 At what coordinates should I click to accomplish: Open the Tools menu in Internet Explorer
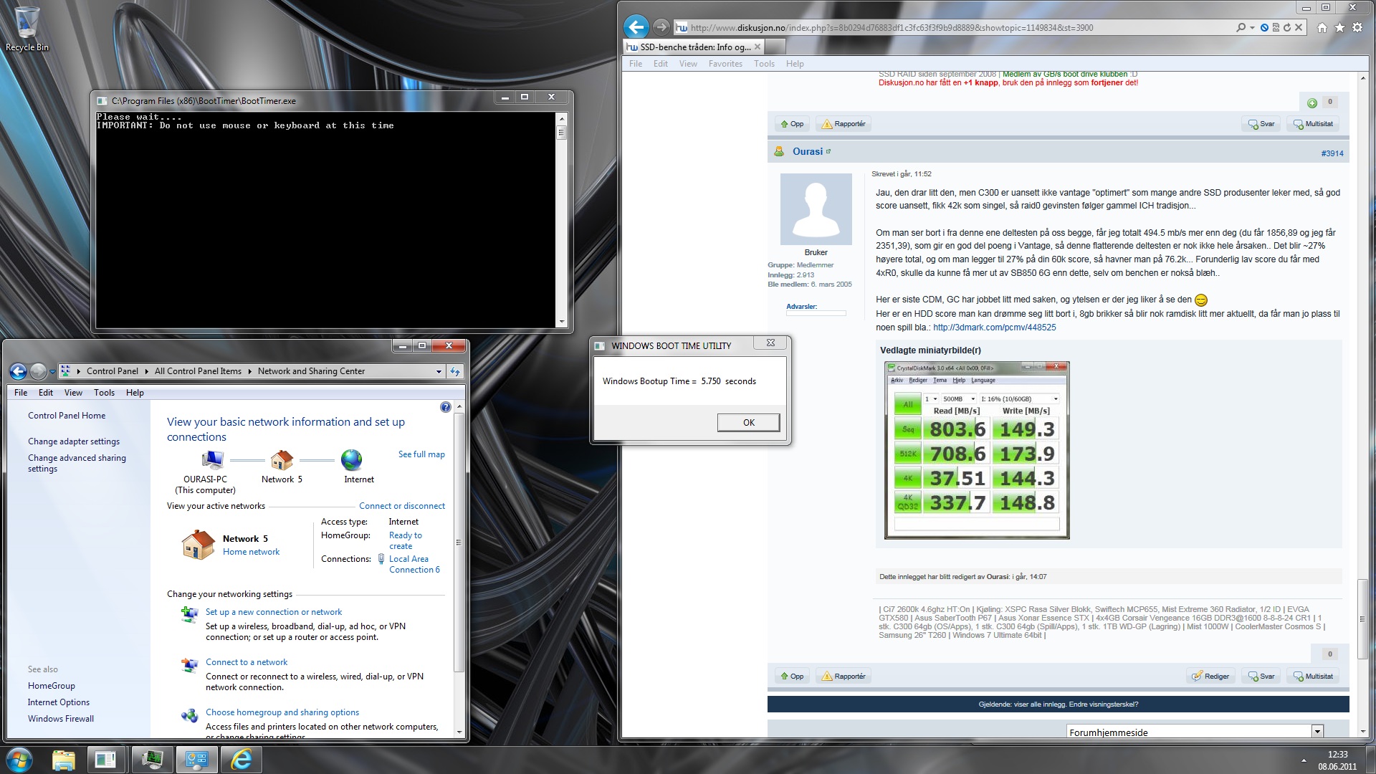[x=764, y=64]
